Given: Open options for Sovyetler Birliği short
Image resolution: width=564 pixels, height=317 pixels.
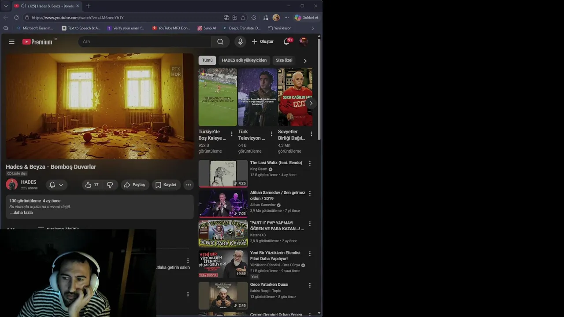Looking at the screenshot, I should (311, 134).
